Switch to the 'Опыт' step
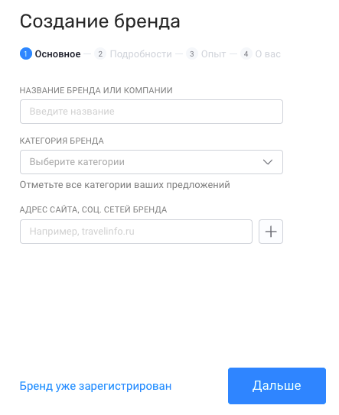 (214, 54)
